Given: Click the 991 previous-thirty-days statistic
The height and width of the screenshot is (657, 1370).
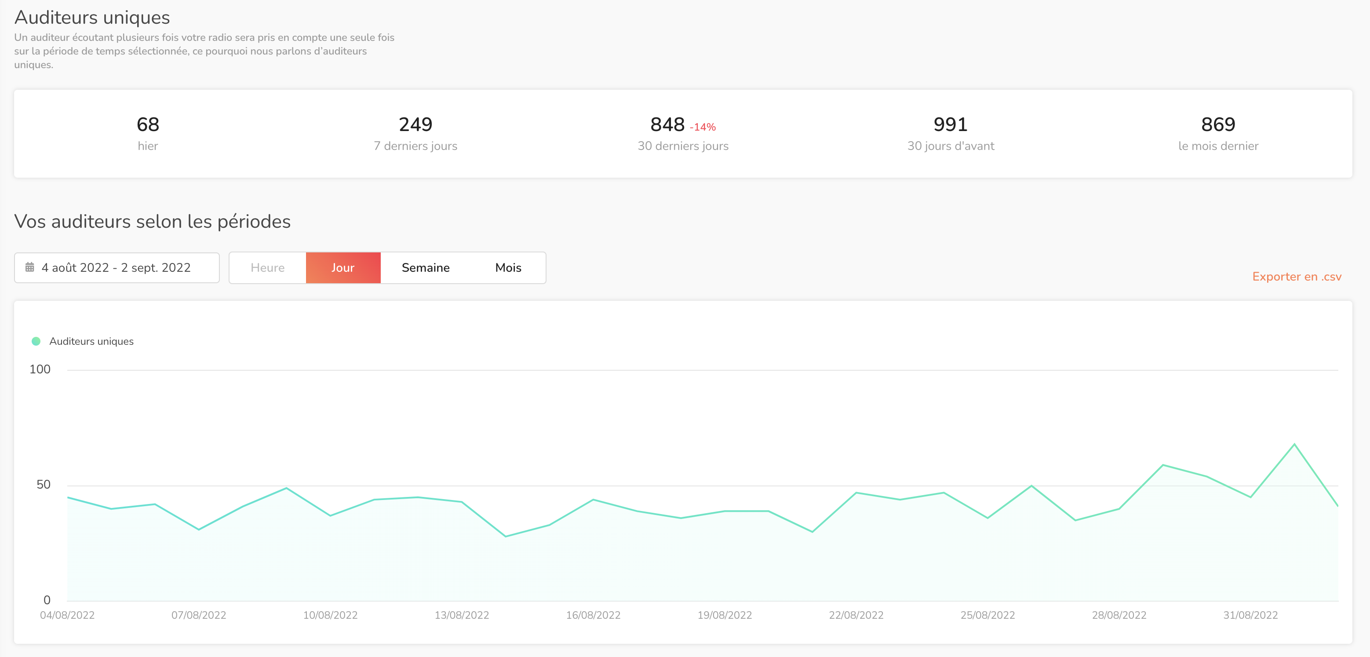Looking at the screenshot, I should pos(951,133).
